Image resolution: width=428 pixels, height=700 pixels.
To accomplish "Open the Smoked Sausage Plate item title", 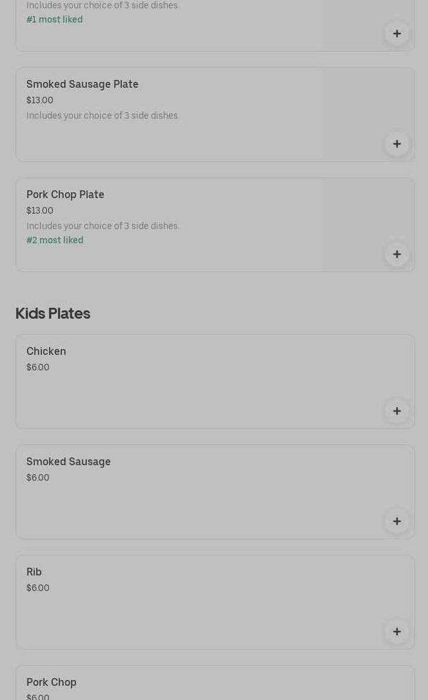I will [83, 85].
